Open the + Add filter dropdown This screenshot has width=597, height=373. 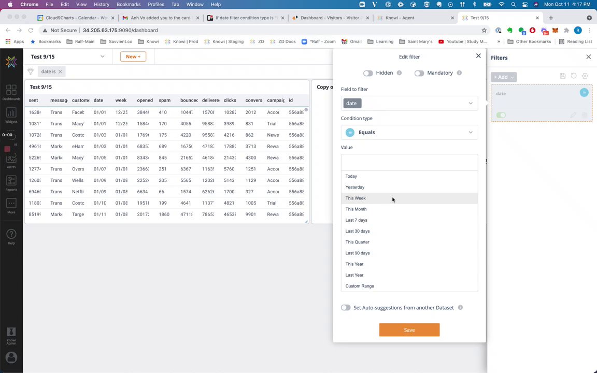pos(503,77)
